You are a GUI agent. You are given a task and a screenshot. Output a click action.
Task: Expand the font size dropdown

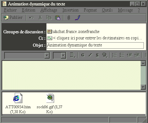point(63,55)
